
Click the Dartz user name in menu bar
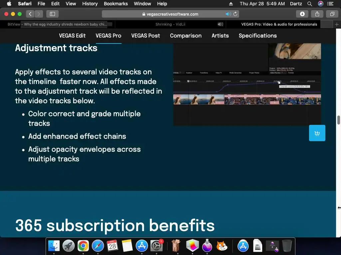click(296, 4)
